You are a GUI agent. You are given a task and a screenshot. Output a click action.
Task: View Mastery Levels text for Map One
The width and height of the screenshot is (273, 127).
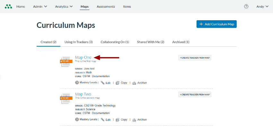pyautogui.click(x=88, y=83)
